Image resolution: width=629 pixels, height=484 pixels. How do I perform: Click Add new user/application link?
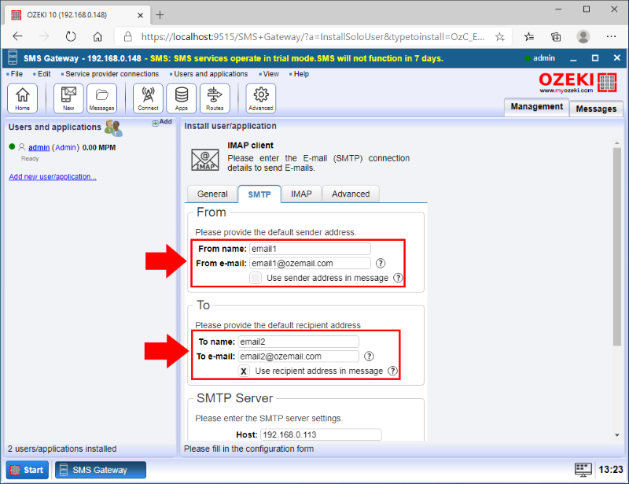pos(53,177)
